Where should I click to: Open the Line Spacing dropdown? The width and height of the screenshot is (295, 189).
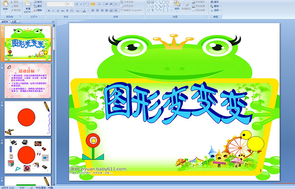pyautogui.click(x=117, y=4)
